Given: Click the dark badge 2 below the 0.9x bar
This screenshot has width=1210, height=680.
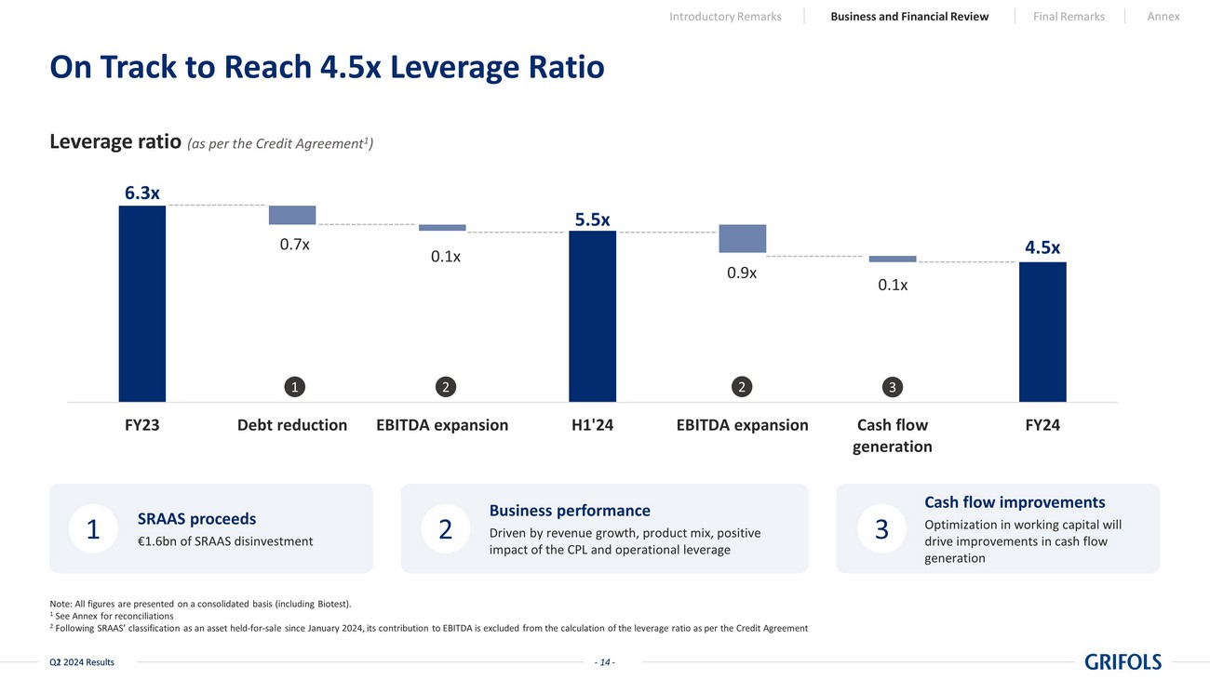Looking at the screenshot, I should (742, 386).
